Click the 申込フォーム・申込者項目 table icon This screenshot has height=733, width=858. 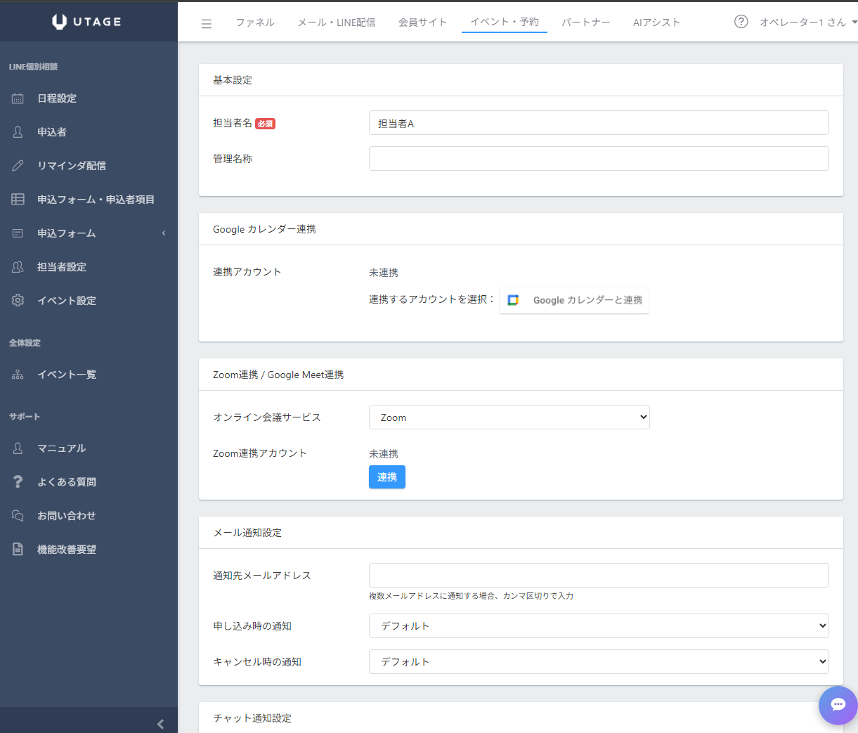point(18,200)
